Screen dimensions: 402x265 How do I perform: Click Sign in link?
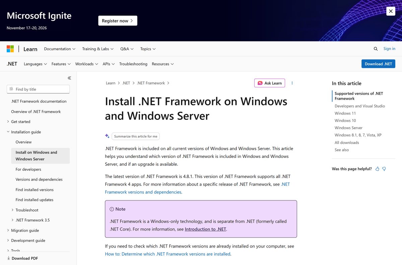389,49
